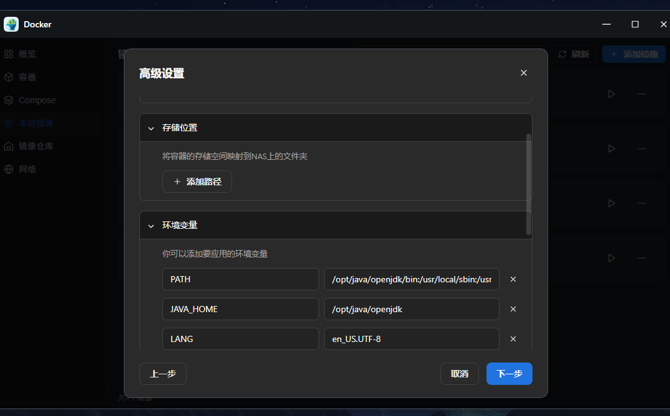Edit the LANG name field

pos(241,339)
